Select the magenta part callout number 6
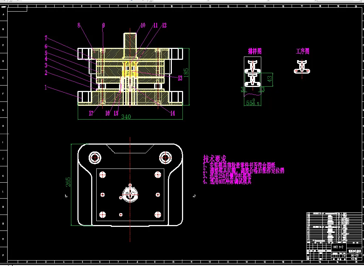The height and width of the screenshot is (266, 364). click(x=46, y=46)
